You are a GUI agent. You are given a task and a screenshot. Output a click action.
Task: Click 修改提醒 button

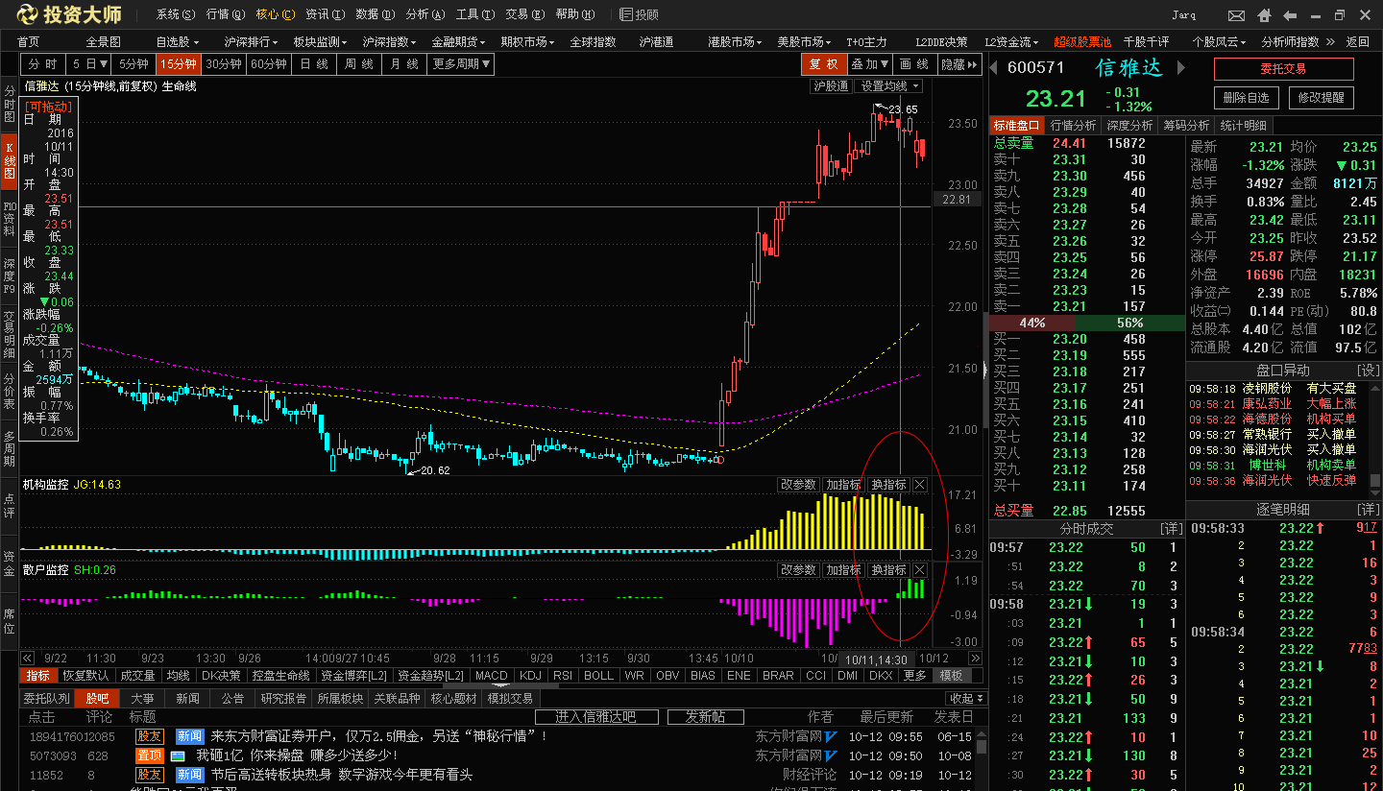[1322, 98]
